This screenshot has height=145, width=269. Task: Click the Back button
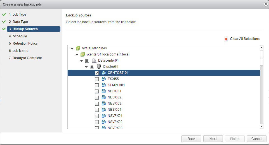pyautogui.click(x=191, y=139)
